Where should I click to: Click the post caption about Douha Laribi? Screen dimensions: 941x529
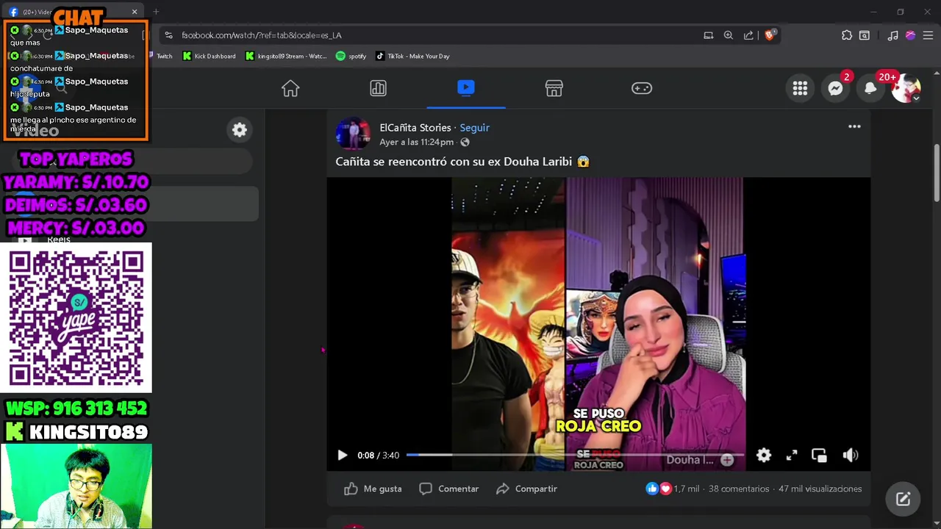[462, 162]
